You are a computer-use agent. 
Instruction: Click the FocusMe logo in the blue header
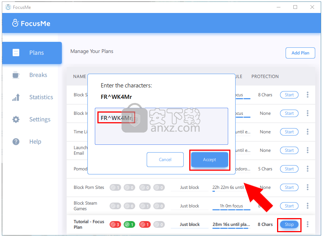pos(31,23)
